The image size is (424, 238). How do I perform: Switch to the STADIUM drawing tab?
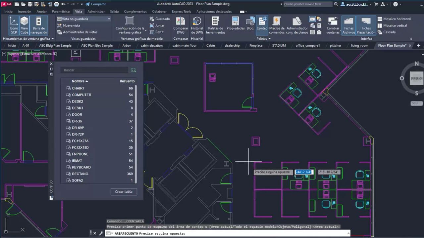click(x=279, y=45)
